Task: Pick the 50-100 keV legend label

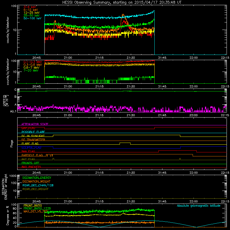Action: (x=32, y=18)
